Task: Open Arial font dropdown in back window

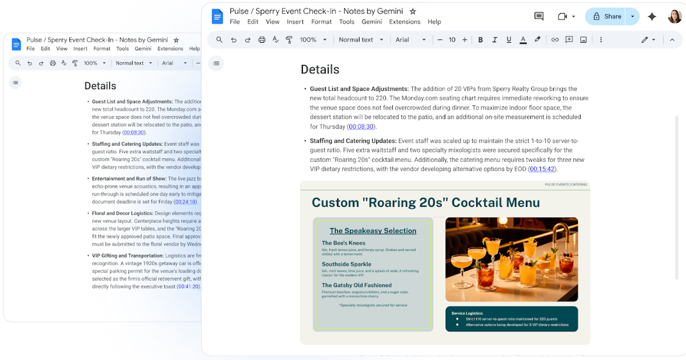Action: [174, 63]
